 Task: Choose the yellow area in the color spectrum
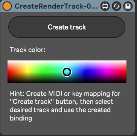pos(27,72)
